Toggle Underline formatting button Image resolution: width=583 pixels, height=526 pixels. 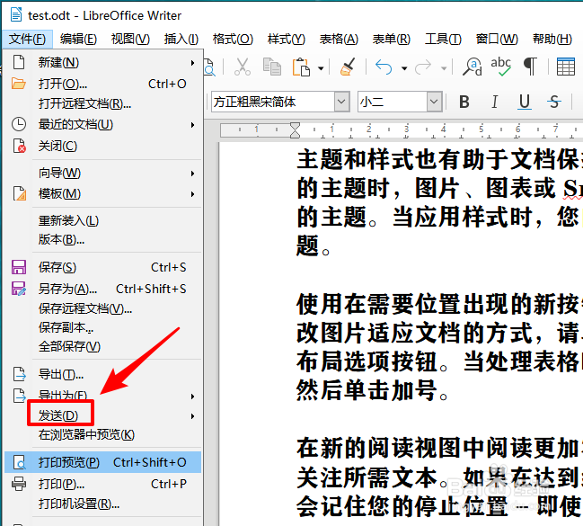click(525, 102)
